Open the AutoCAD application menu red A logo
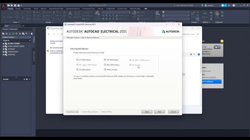The image size is (250, 140). coord(3,6)
